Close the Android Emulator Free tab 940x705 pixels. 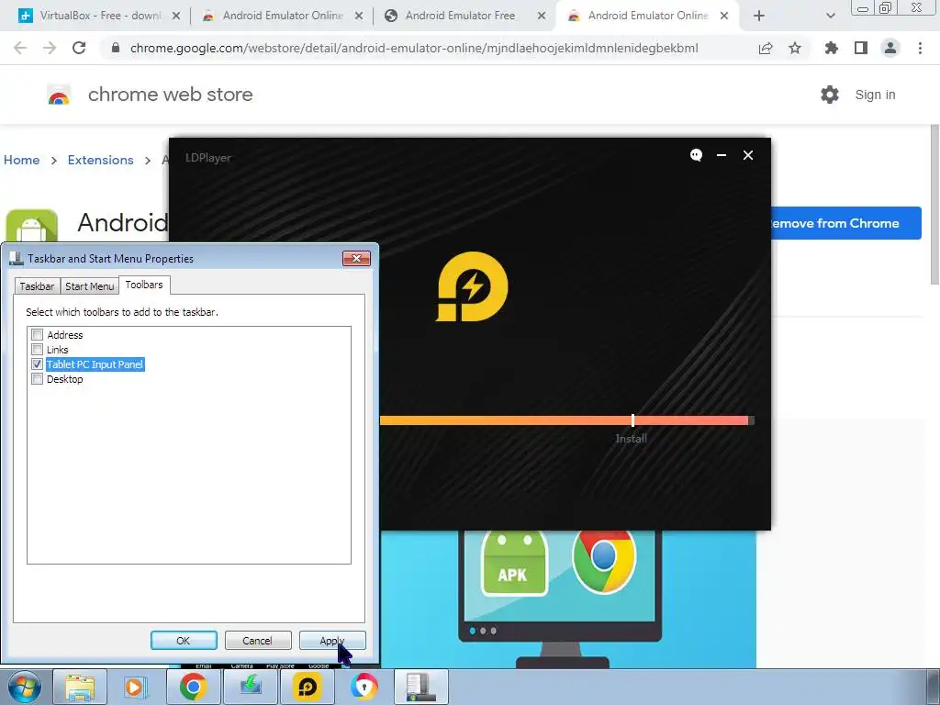pyautogui.click(x=542, y=17)
